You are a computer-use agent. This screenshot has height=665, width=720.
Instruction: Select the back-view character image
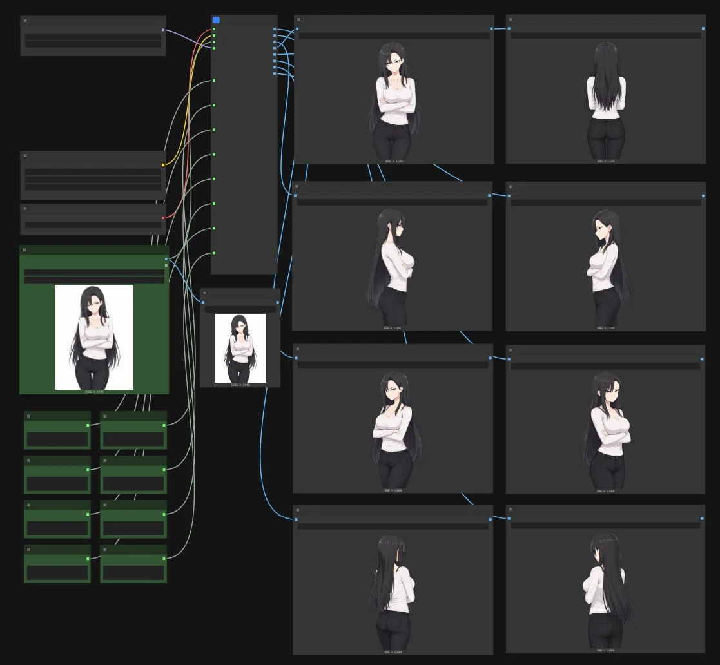click(x=606, y=100)
